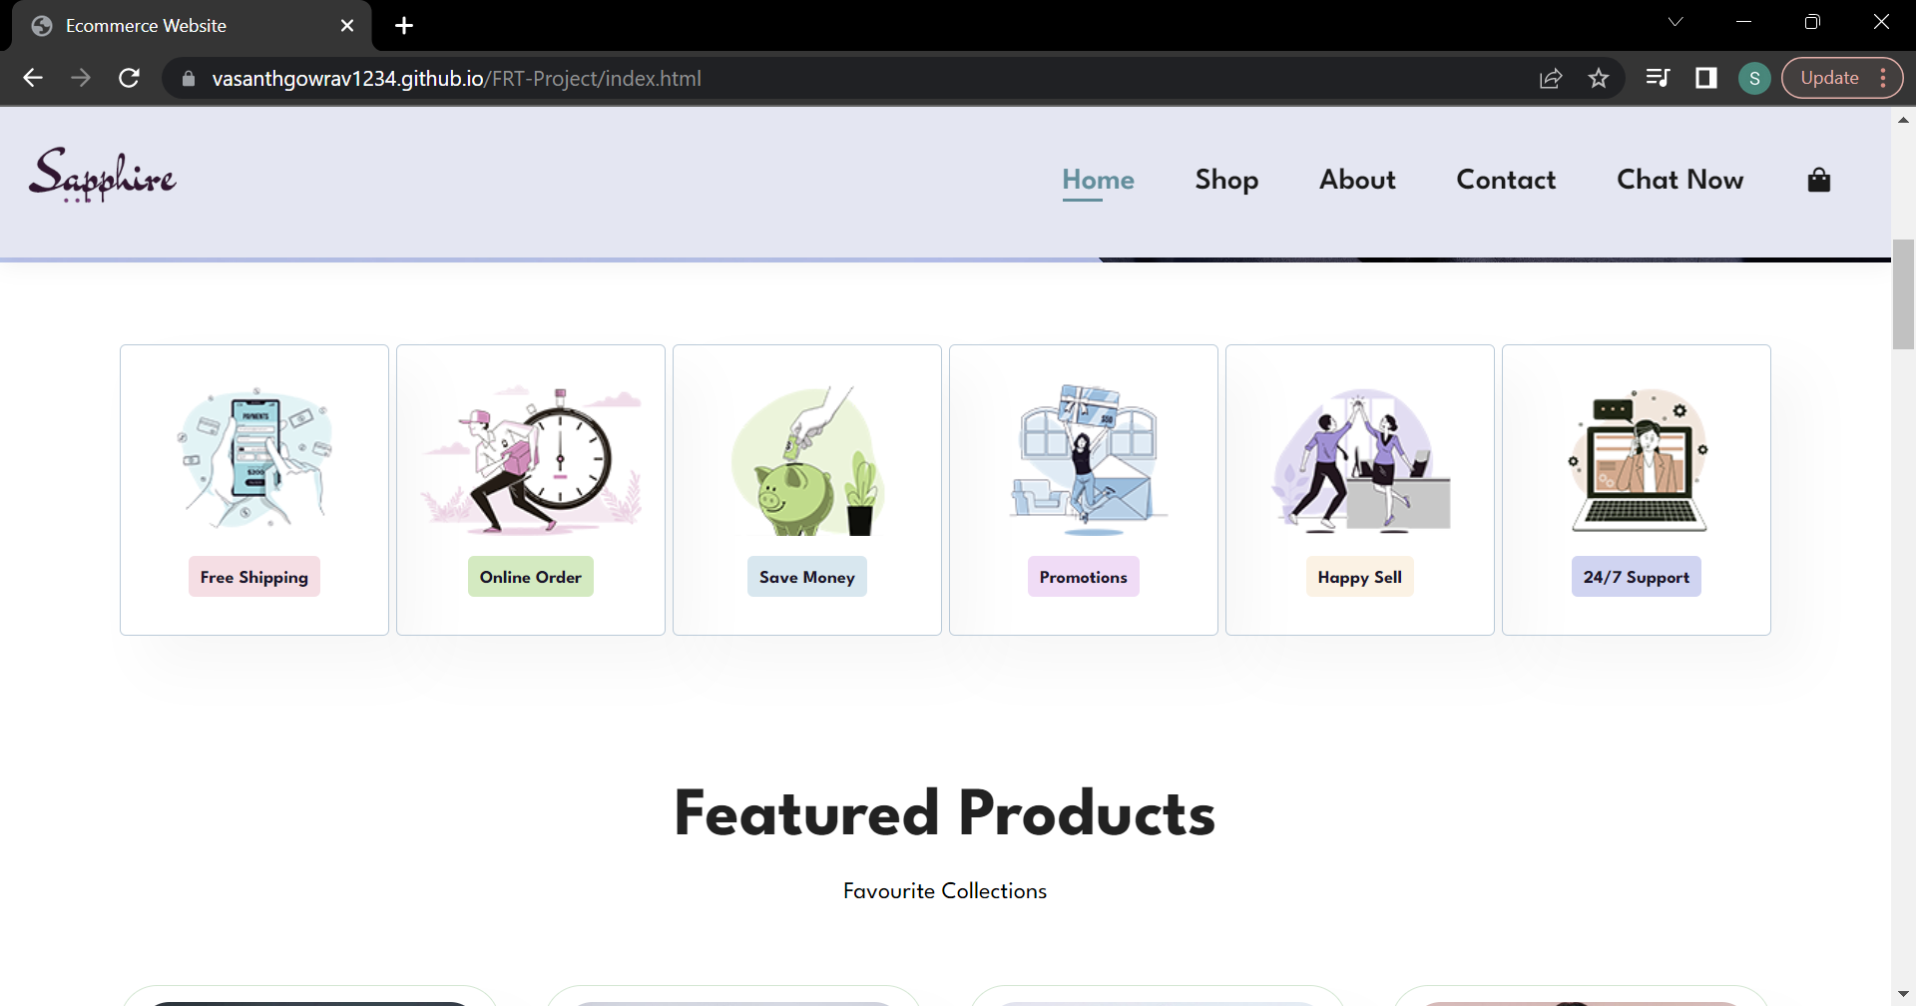Image resolution: width=1916 pixels, height=1006 pixels.
Task: Click the Free Shipping card illustration
Action: pyautogui.click(x=253, y=459)
